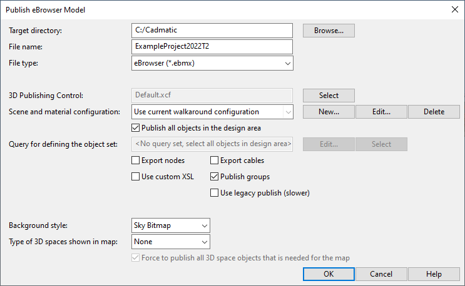Enable Use legacy publish (slower)
Screen dimensions: 465x286
(x=215, y=193)
